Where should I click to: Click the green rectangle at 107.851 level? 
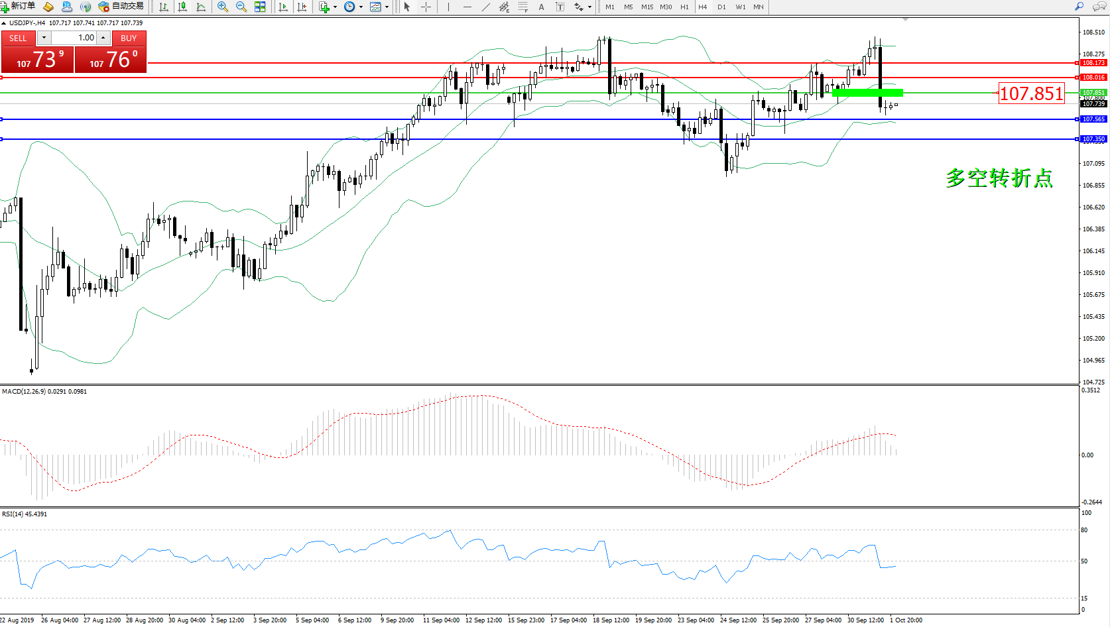click(867, 93)
